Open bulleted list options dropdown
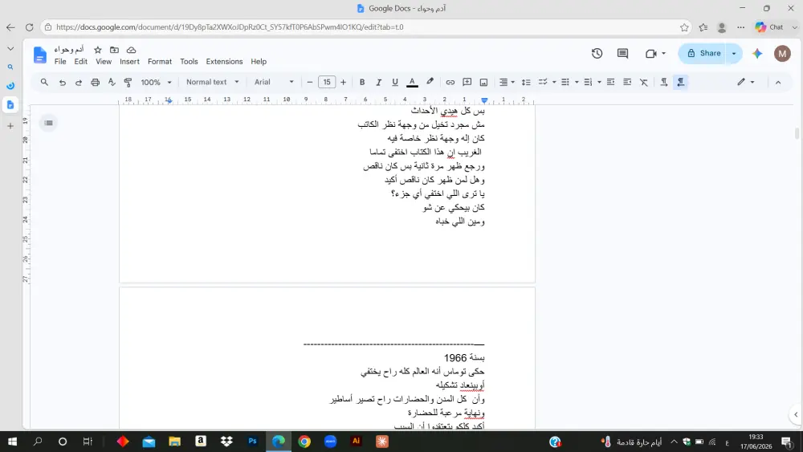Screen dimensions: 803x452 coord(569,82)
